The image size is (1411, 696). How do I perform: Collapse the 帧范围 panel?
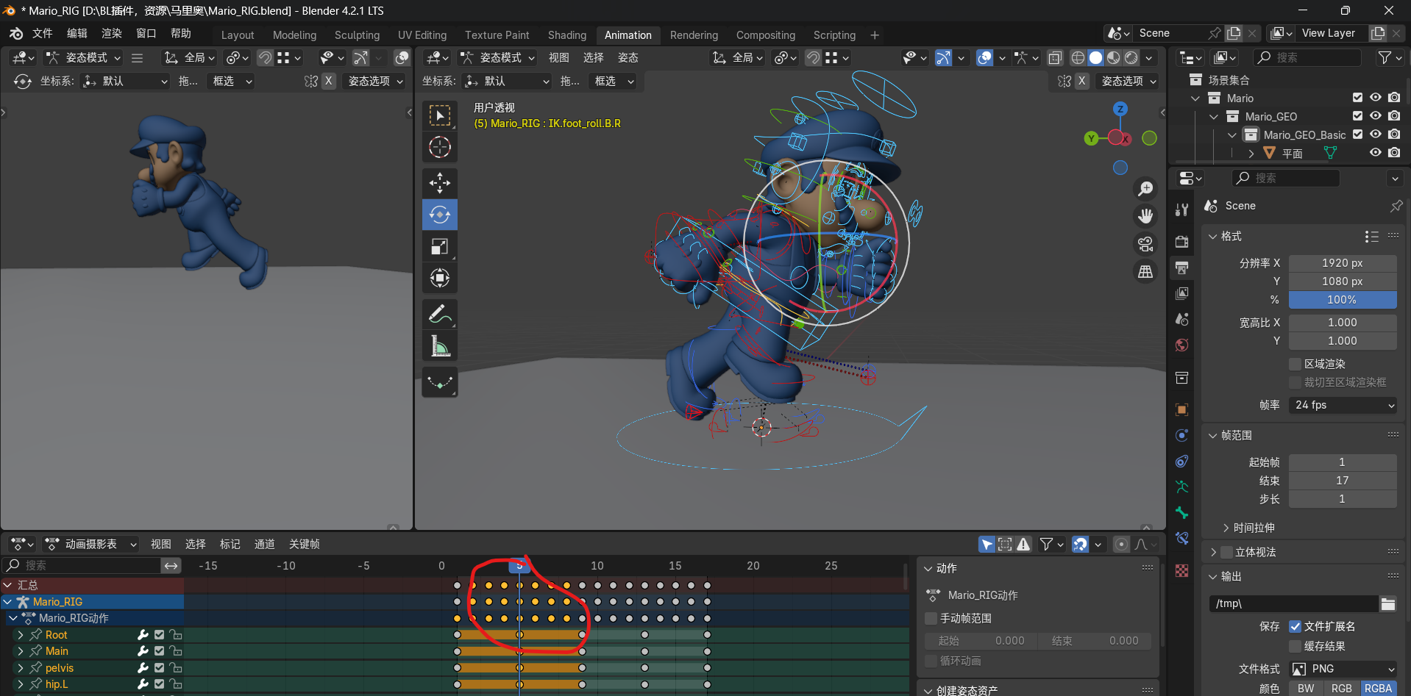coord(1212,435)
